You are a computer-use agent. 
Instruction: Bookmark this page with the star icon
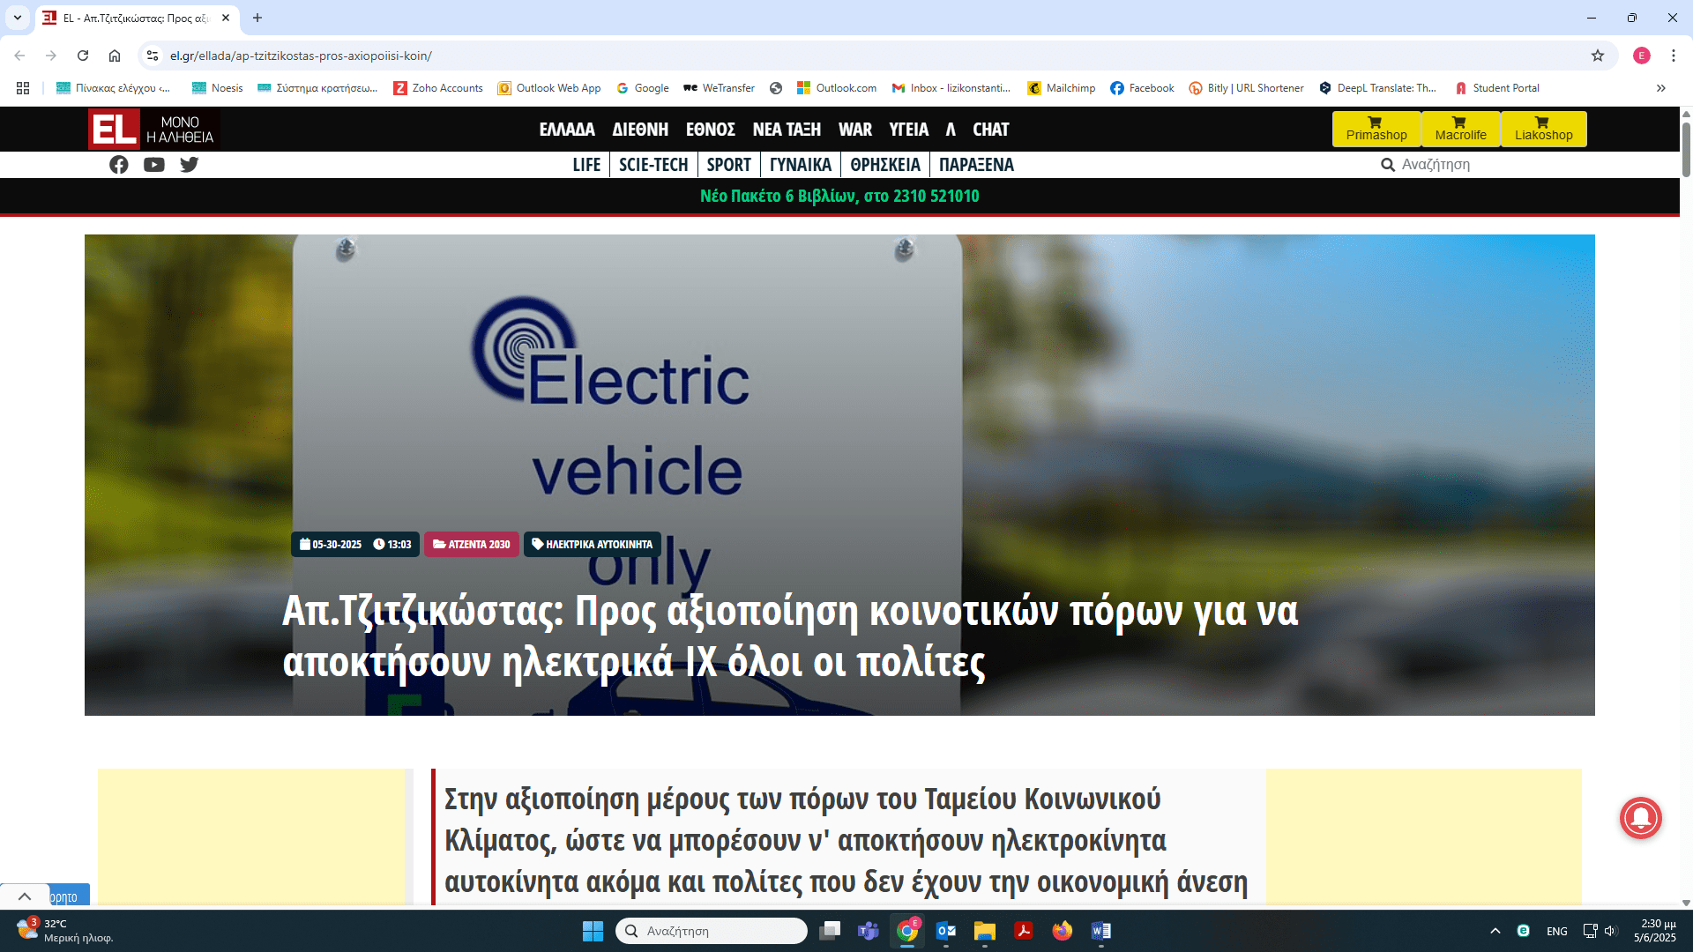coord(1598,56)
